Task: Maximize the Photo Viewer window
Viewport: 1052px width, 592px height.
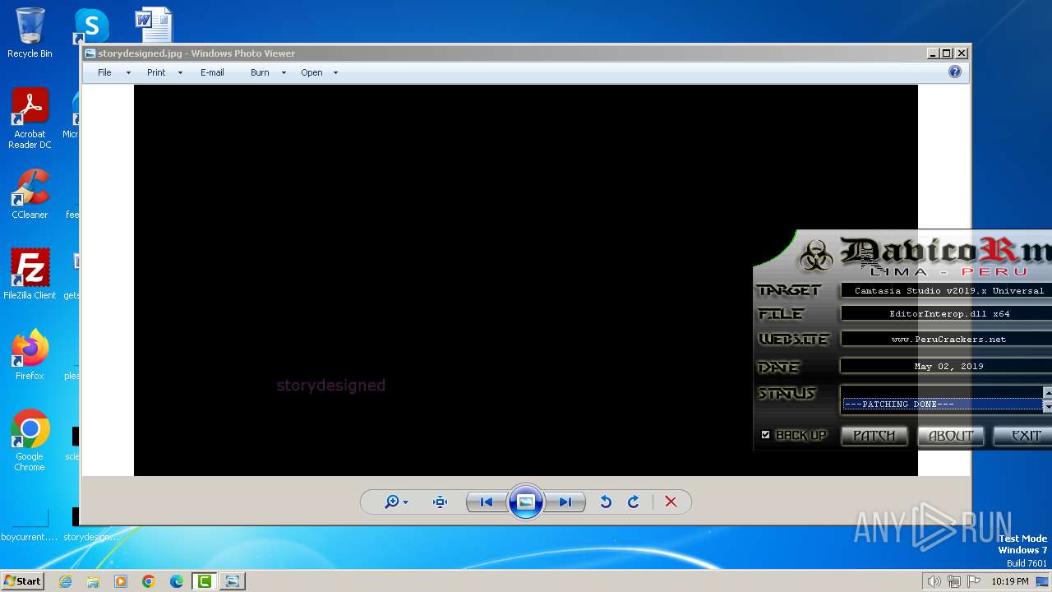Action: click(x=947, y=53)
